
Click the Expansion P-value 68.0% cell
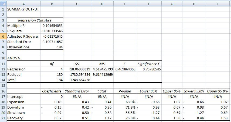pos(125,102)
